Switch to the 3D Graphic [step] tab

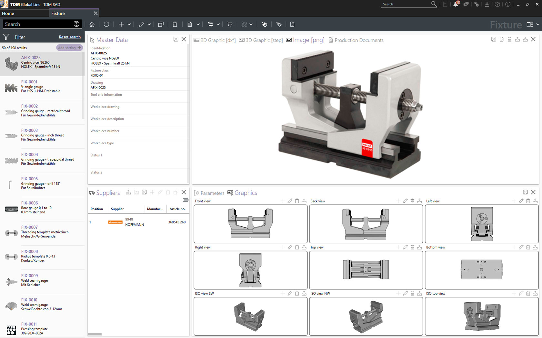coord(261,40)
